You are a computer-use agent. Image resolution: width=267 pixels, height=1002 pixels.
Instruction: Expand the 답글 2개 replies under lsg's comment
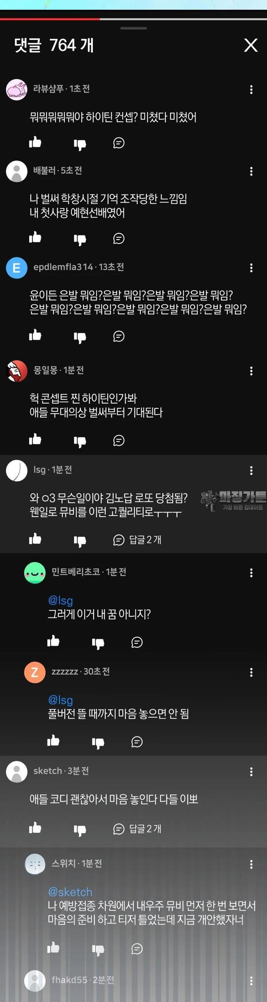pos(137,540)
